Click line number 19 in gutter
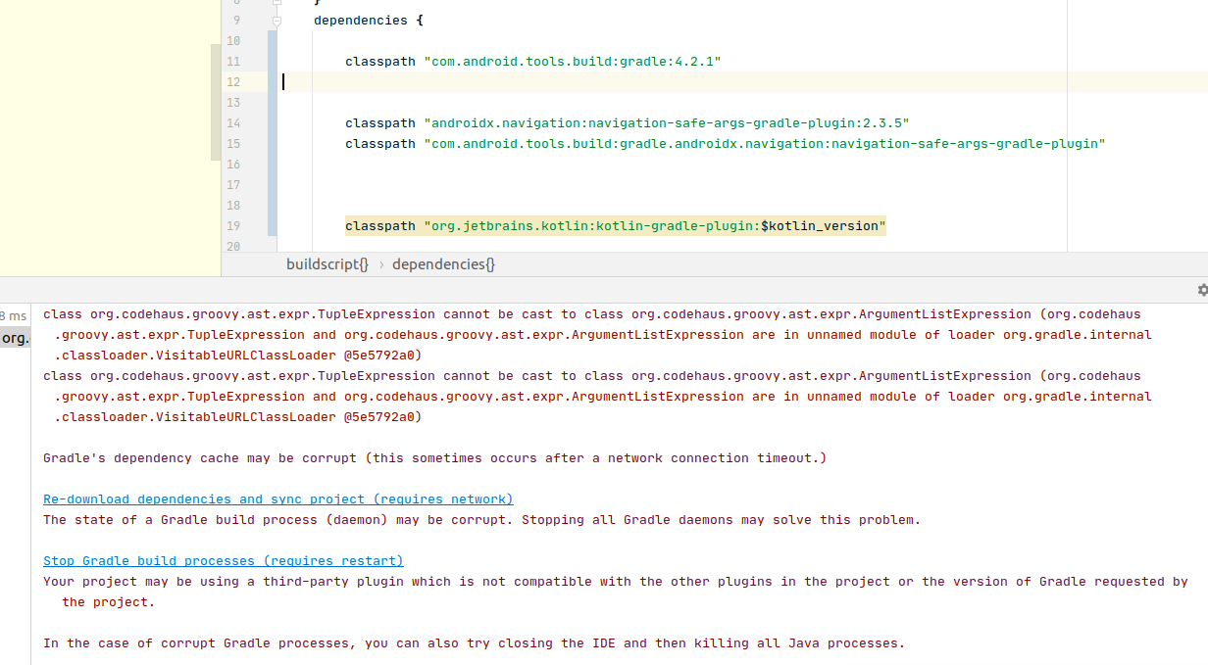 click(x=232, y=226)
